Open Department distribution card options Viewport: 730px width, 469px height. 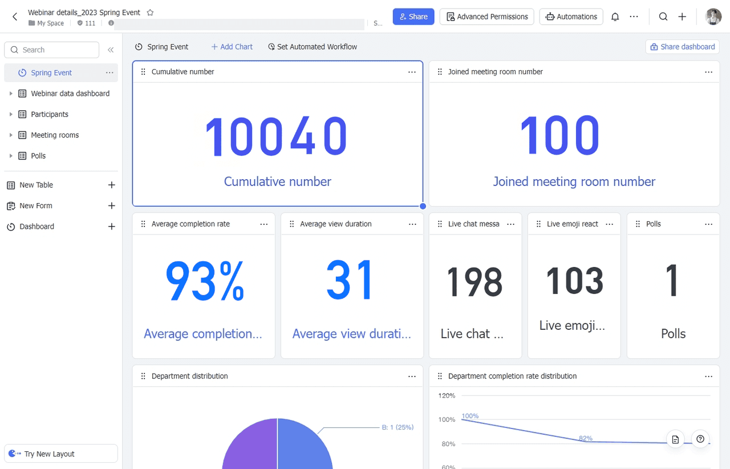(x=412, y=376)
